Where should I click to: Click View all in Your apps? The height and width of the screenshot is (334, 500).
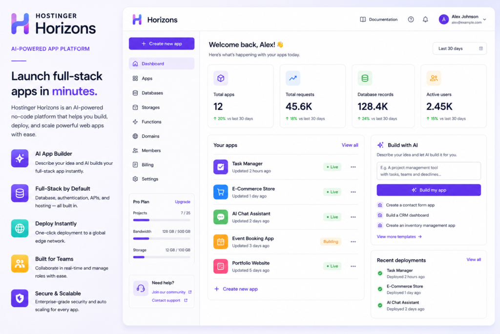350,145
